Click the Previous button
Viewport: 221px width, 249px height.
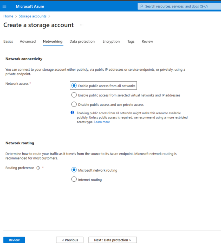[x=70, y=240]
